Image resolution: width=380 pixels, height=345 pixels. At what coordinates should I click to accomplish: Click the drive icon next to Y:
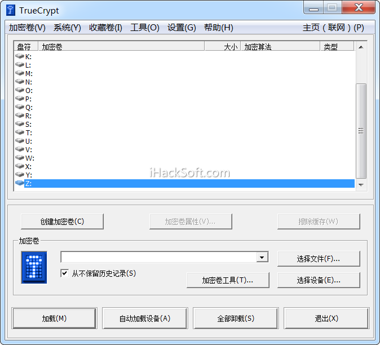point(19,175)
